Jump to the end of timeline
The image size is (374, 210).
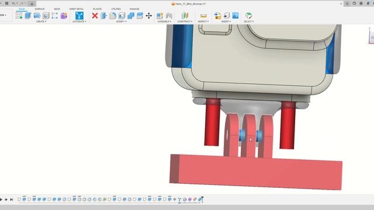(12, 199)
